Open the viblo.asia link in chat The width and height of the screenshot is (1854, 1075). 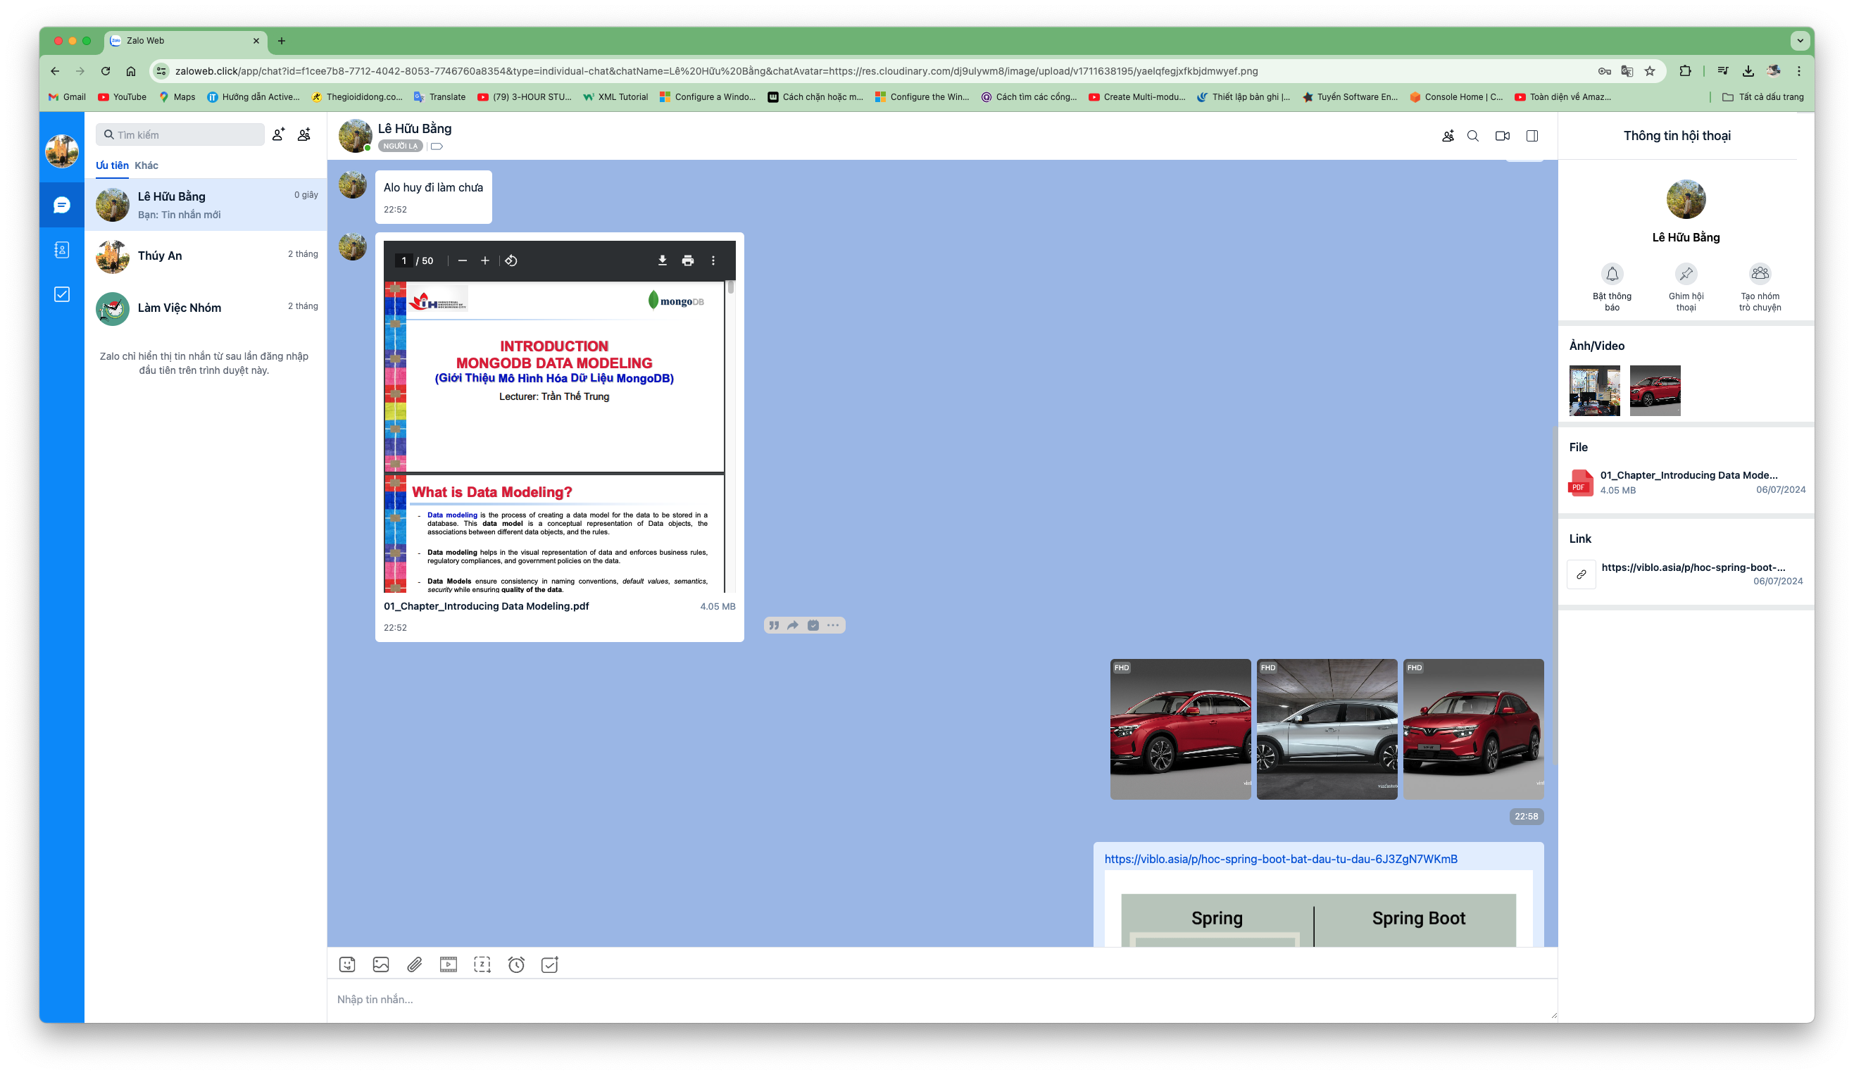[1280, 859]
